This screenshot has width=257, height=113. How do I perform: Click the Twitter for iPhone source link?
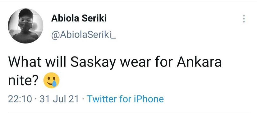(125, 99)
